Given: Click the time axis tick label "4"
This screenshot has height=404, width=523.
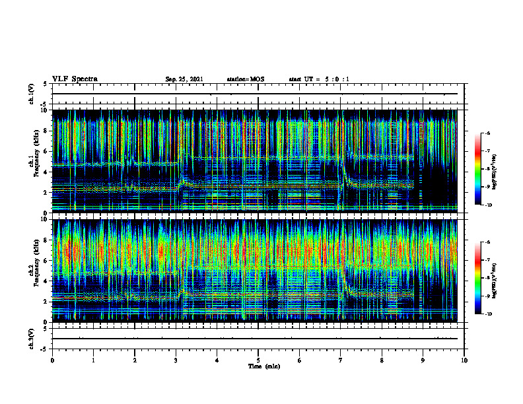Looking at the screenshot, I should [217, 360].
